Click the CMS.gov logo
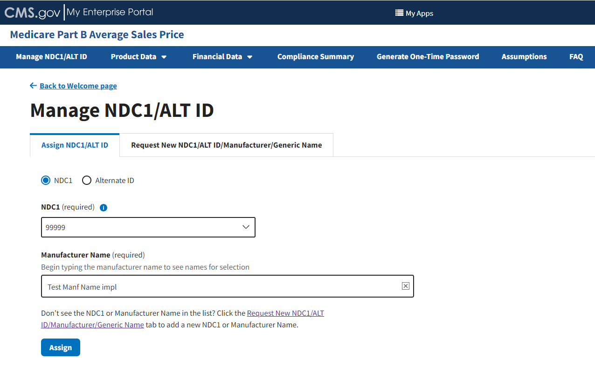The image size is (595, 373). [32, 13]
